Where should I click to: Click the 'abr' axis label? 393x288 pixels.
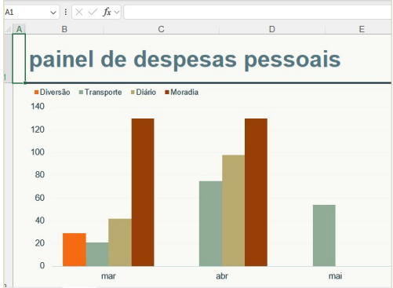click(222, 276)
